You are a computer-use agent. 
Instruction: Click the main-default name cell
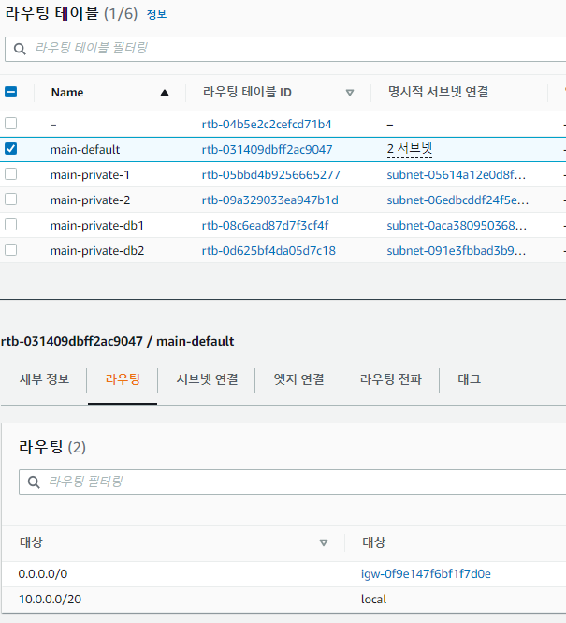pos(85,149)
